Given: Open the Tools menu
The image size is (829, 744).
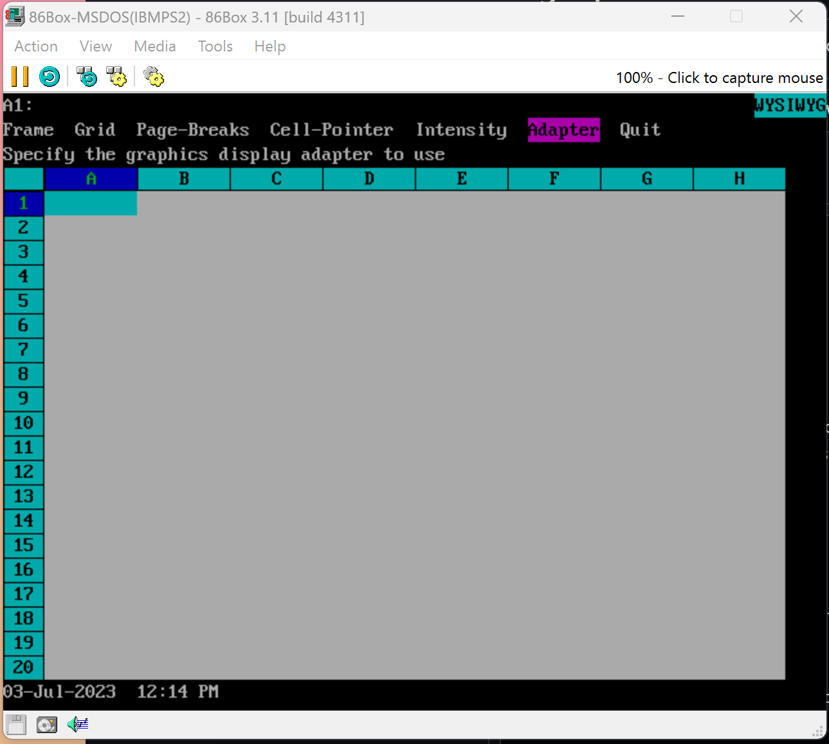Looking at the screenshot, I should click(215, 46).
